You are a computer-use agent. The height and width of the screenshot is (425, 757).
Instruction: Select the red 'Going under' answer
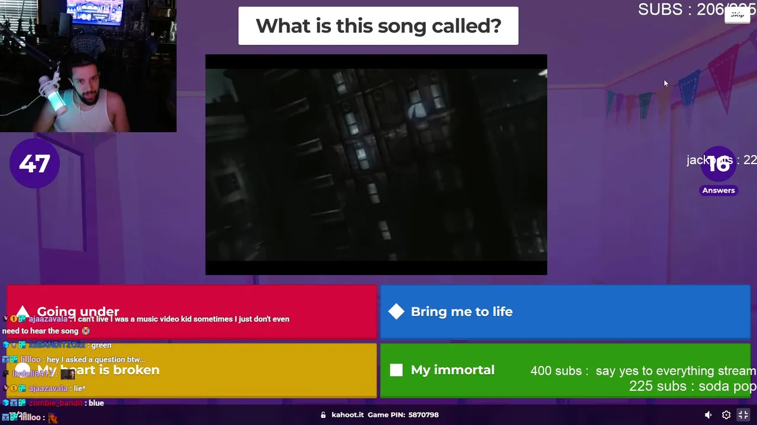(192, 312)
